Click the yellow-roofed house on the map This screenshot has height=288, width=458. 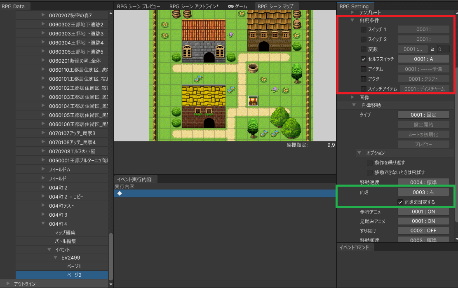pos(204,106)
